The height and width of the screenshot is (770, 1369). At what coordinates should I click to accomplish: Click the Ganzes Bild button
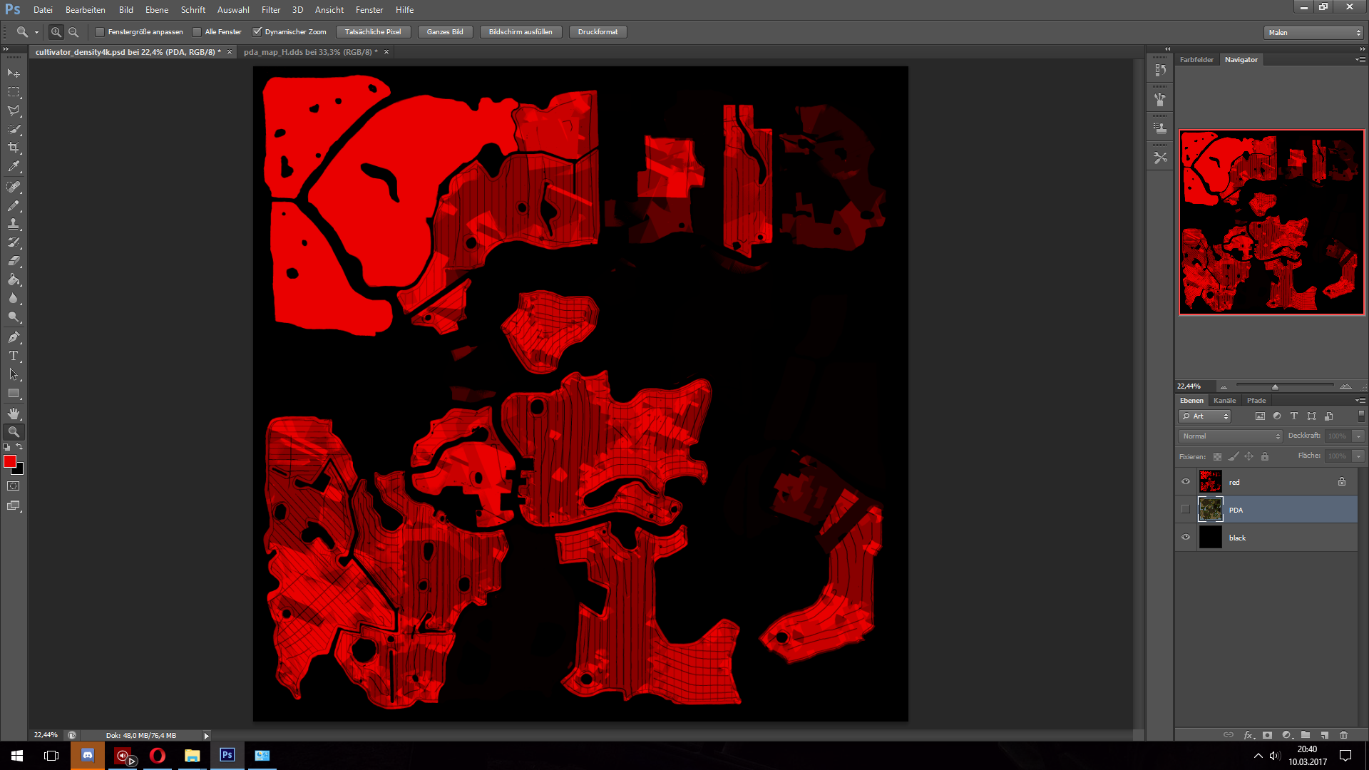click(x=445, y=32)
